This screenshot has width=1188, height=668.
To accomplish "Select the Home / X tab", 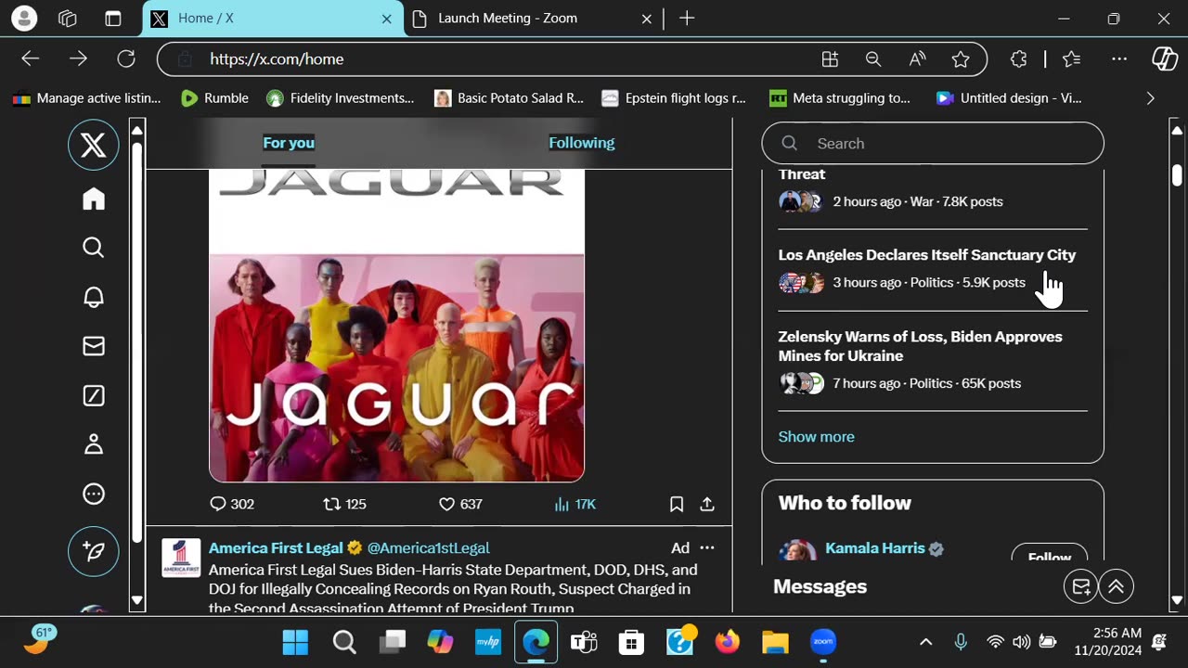I will tap(274, 19).
